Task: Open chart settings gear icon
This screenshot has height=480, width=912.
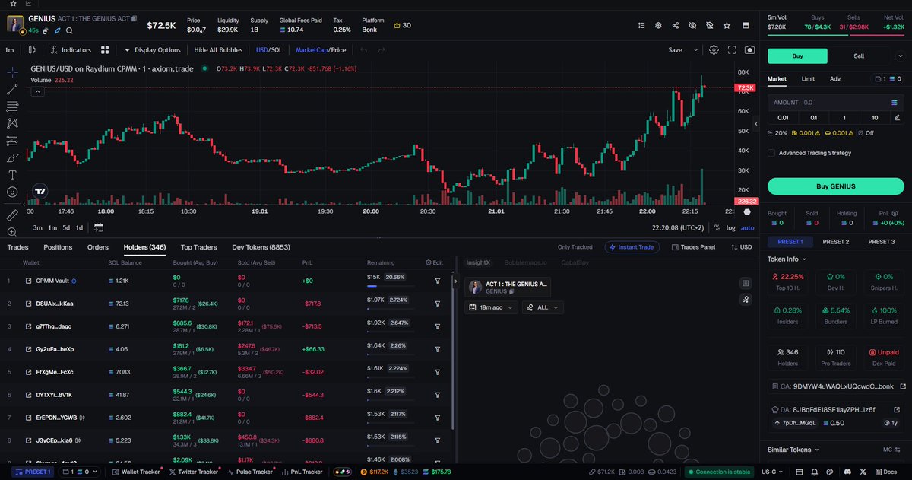Action: (x=714, y=50)
